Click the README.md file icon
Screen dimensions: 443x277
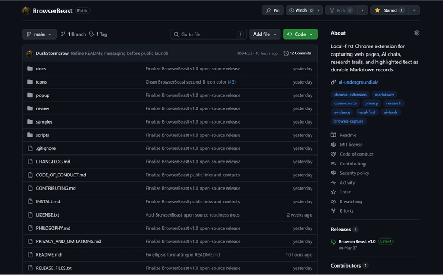click(x=30, y=254)
